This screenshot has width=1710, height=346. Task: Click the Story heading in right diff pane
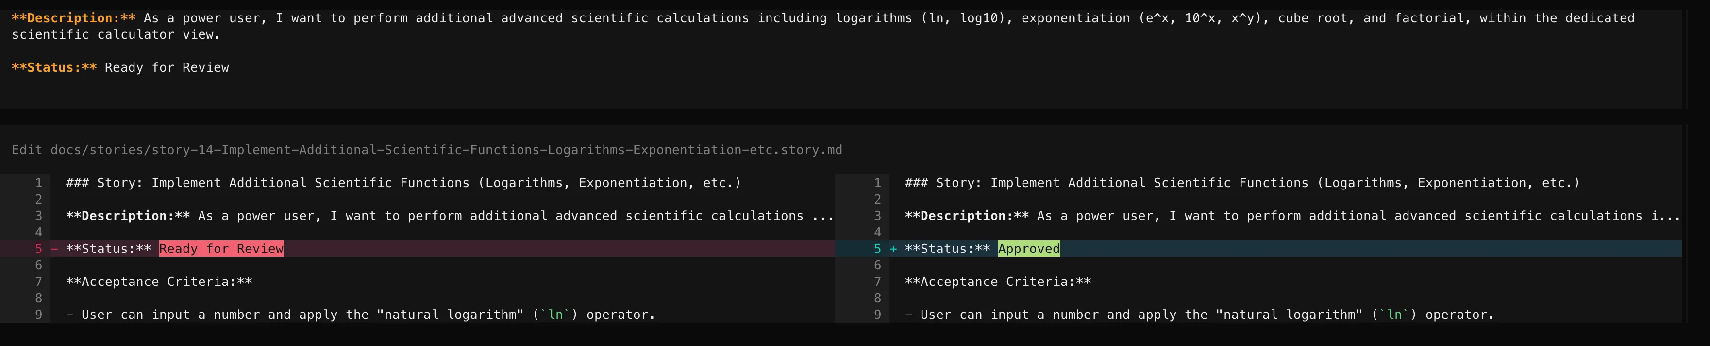1241,183
